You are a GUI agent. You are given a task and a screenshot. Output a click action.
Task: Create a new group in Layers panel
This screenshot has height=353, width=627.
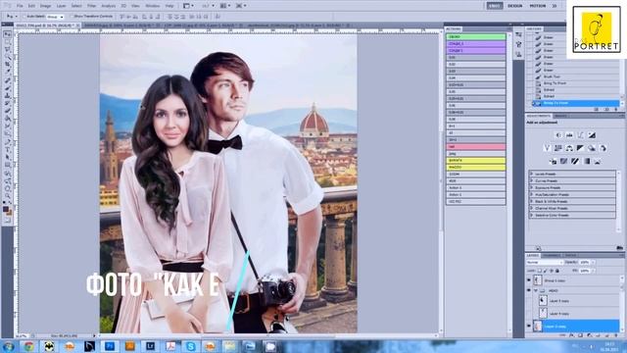(x=599, y=335)
